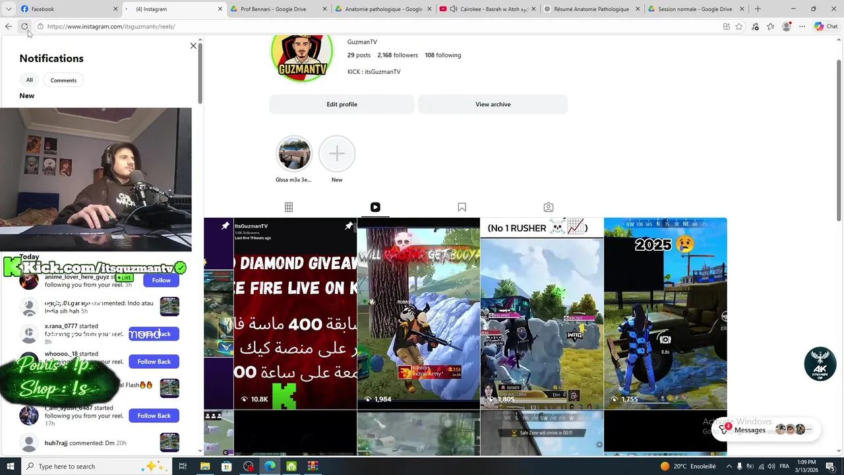This screenshot has width=844, height=475.
Task: Open the No 1 RUSHER reel
Action: coord(542,313)
